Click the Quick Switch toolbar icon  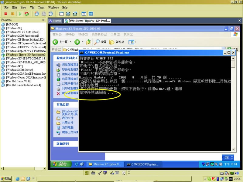pos(75,14)
